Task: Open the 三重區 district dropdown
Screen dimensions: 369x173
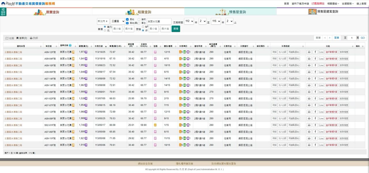Action: 118,21
